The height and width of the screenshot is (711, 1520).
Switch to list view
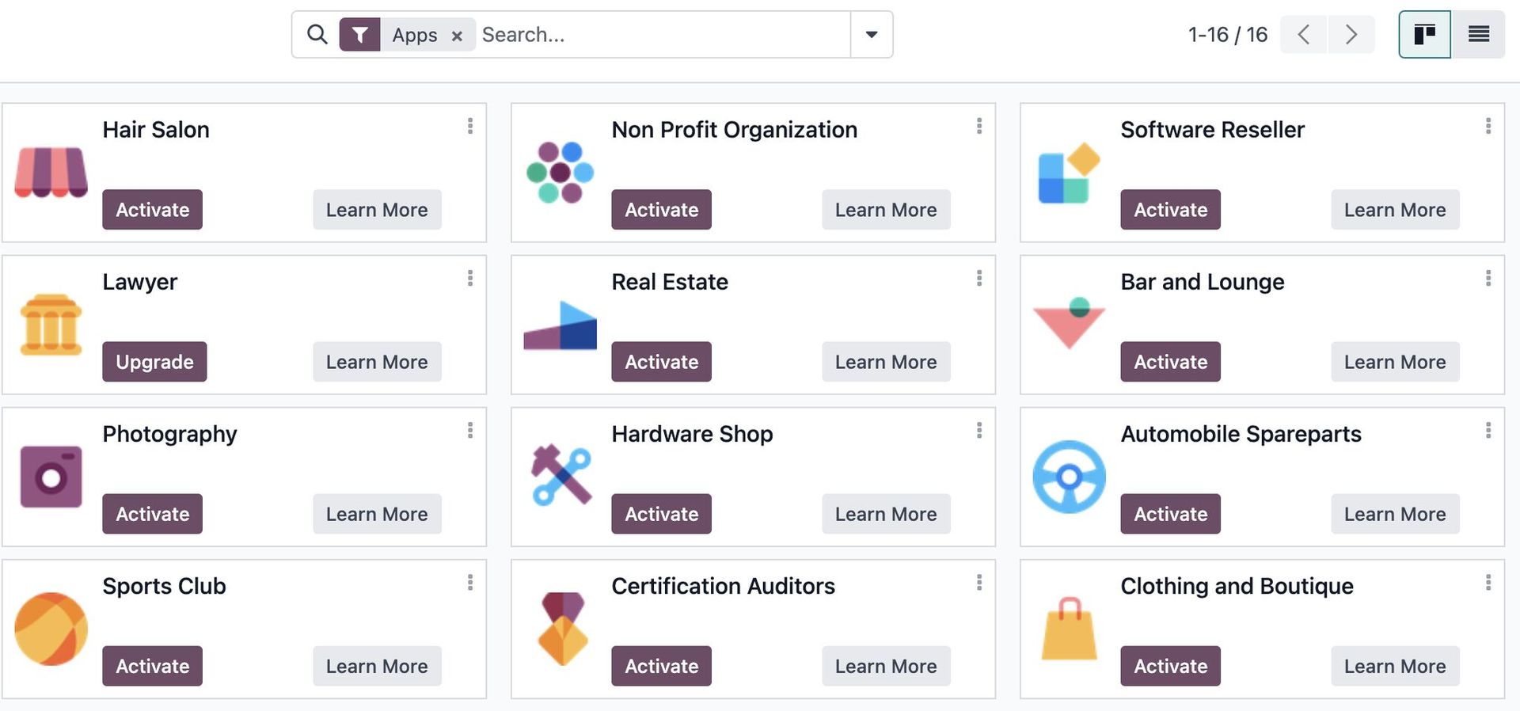click(1478, 34)
